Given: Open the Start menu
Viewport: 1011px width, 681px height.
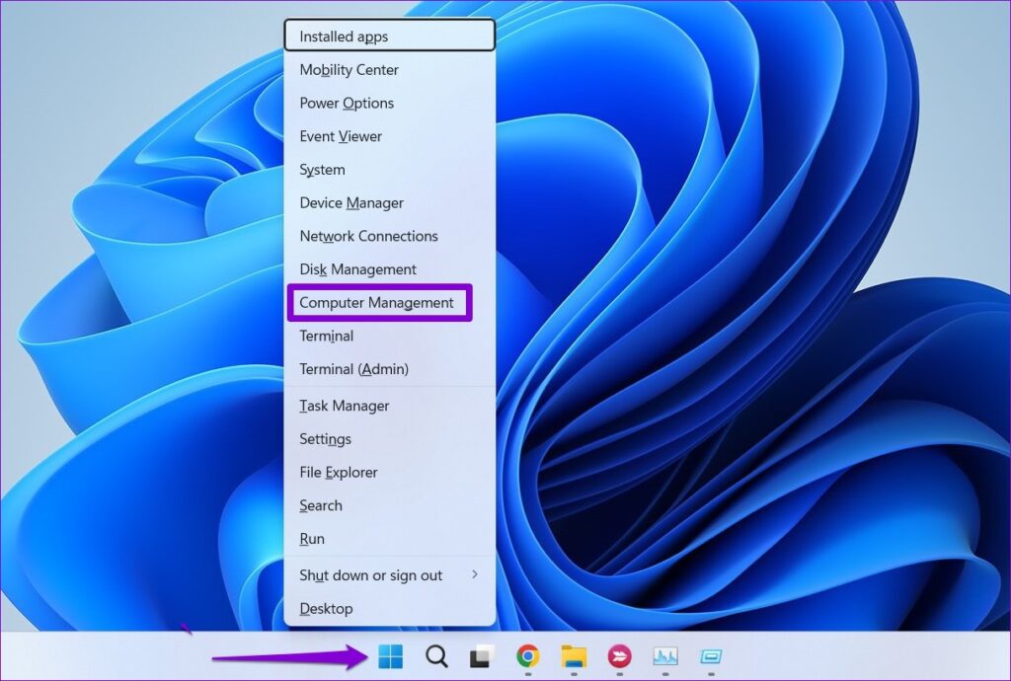Looking at the screenshot, I should (389, 656).
